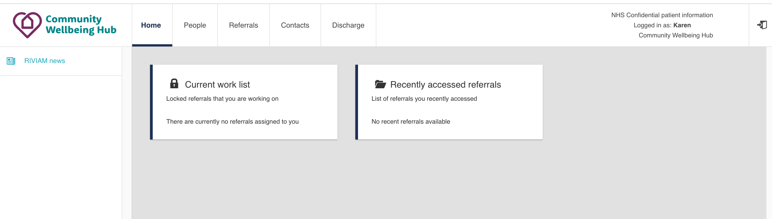Switch to the Referrals tab
772x219 pixels.
(243, 25)
